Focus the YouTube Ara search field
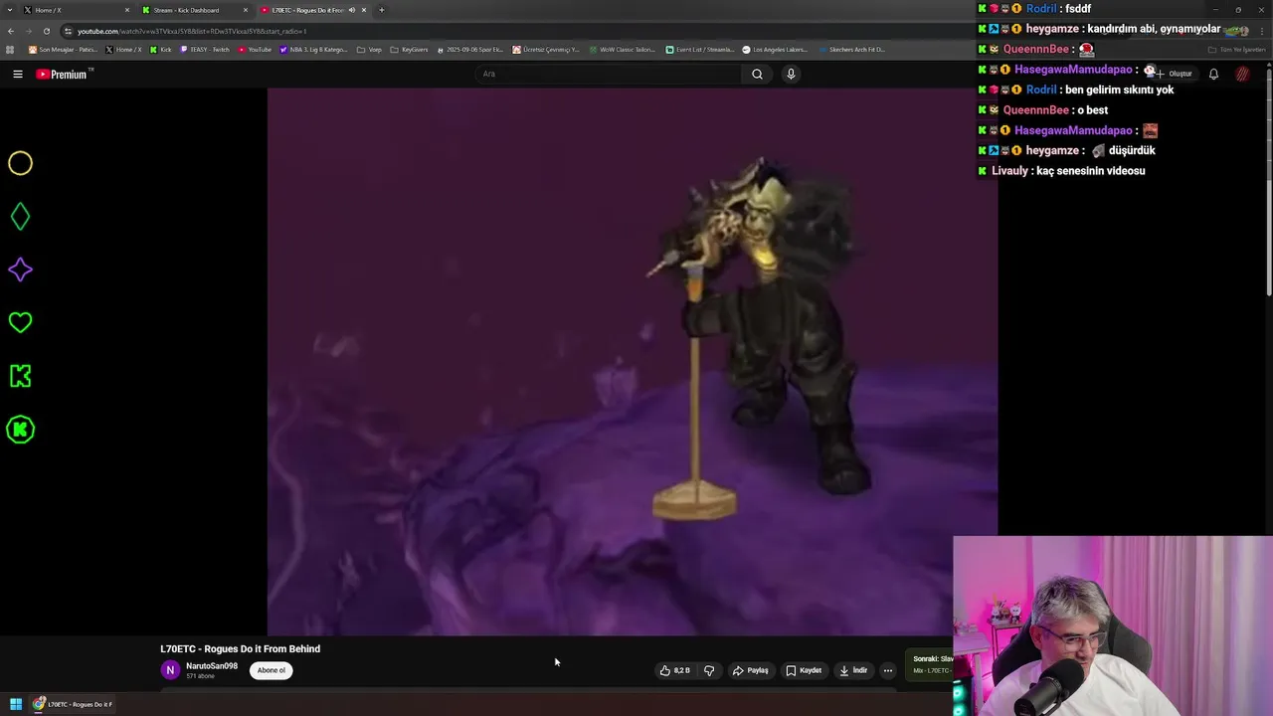1273x716 pixels. 609,74
